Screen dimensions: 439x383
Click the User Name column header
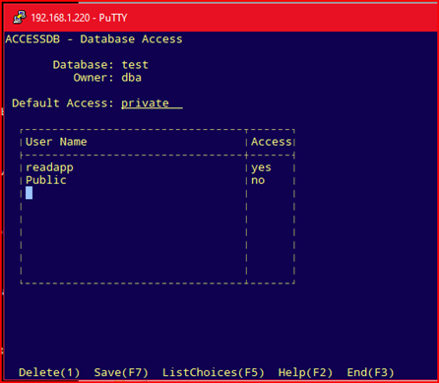56,142
